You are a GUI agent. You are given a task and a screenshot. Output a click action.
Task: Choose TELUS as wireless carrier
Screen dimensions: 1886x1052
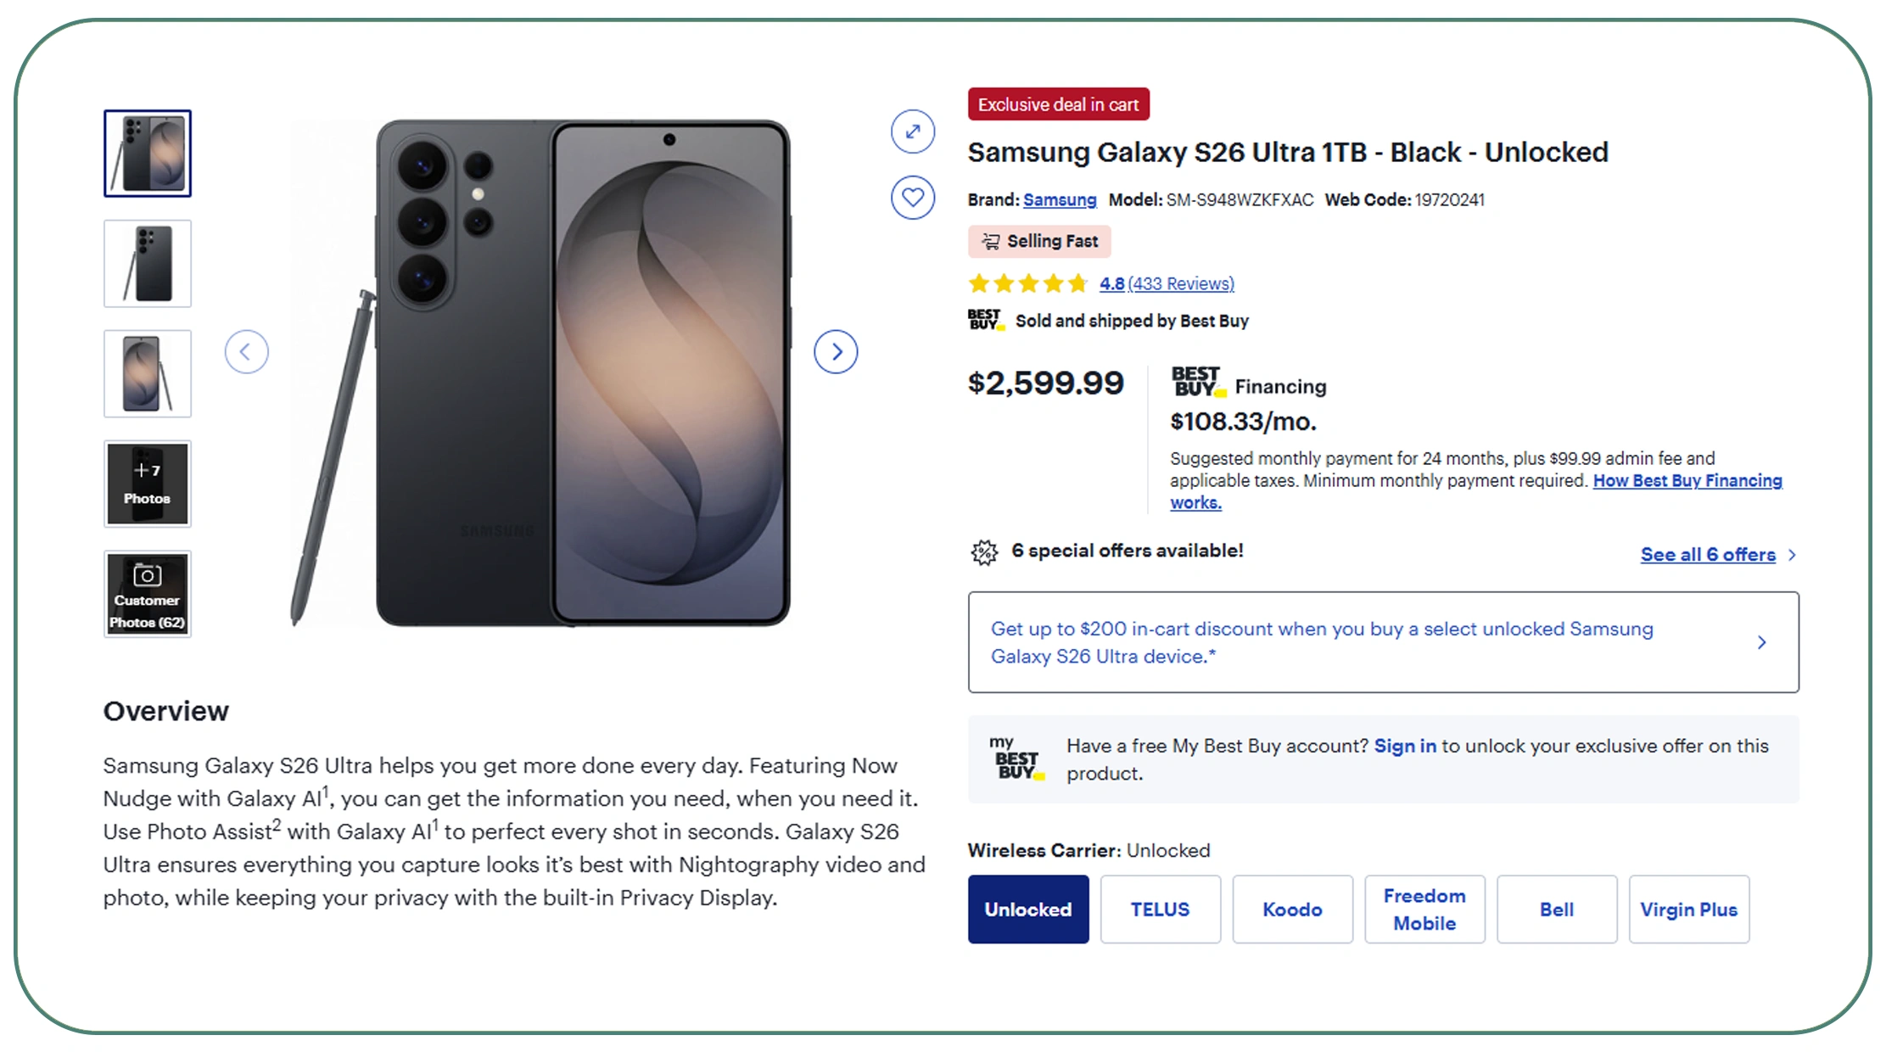1161,909
